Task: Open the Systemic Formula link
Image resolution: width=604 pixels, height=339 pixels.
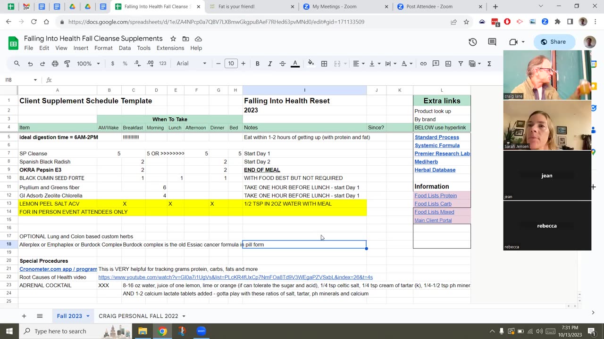Action: coord(437,145)
